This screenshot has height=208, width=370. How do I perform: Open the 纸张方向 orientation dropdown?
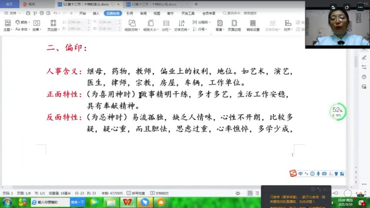[132, 25]
